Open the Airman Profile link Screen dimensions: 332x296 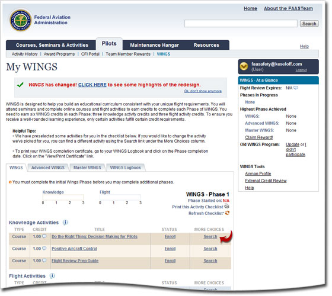pos(258,173)
